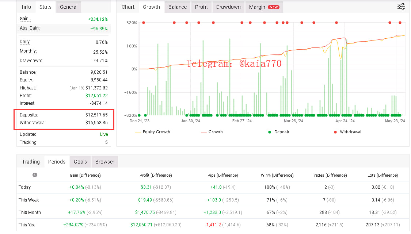The image size is (411, 234).
Task: Click the Abs. Gain value +96.35%
Action: [99, 28]
